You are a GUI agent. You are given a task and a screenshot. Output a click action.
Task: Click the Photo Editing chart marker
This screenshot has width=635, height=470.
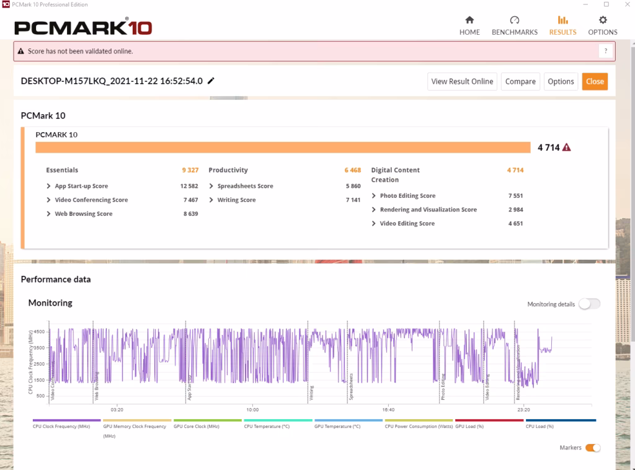point(443,387)
